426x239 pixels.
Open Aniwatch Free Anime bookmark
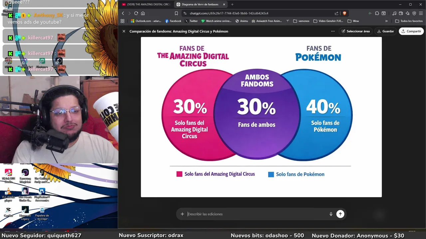[x=267, y=21]
